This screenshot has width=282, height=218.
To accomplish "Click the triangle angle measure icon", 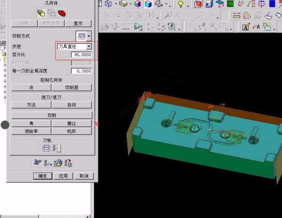I will click(247, 15).
